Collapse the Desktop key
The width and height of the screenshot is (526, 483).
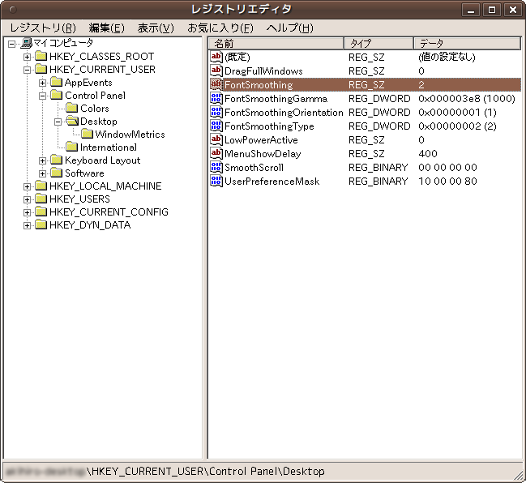tap(58, 122)
